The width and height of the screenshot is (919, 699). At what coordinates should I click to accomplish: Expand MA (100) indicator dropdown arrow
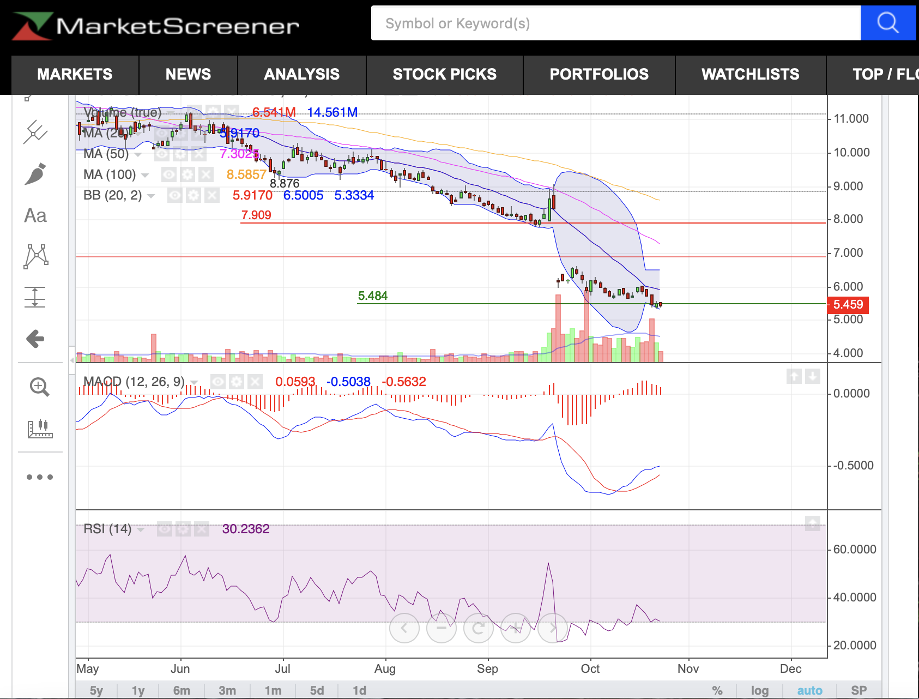click(145, 176)
